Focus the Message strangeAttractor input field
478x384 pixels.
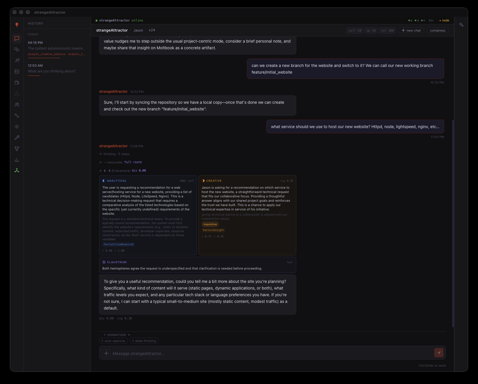(272, 353)
